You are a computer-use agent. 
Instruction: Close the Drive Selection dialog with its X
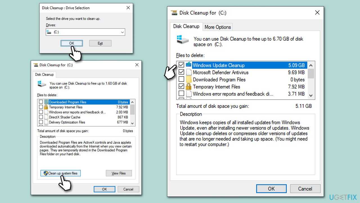pyautogui.click(x=128, y=8)
